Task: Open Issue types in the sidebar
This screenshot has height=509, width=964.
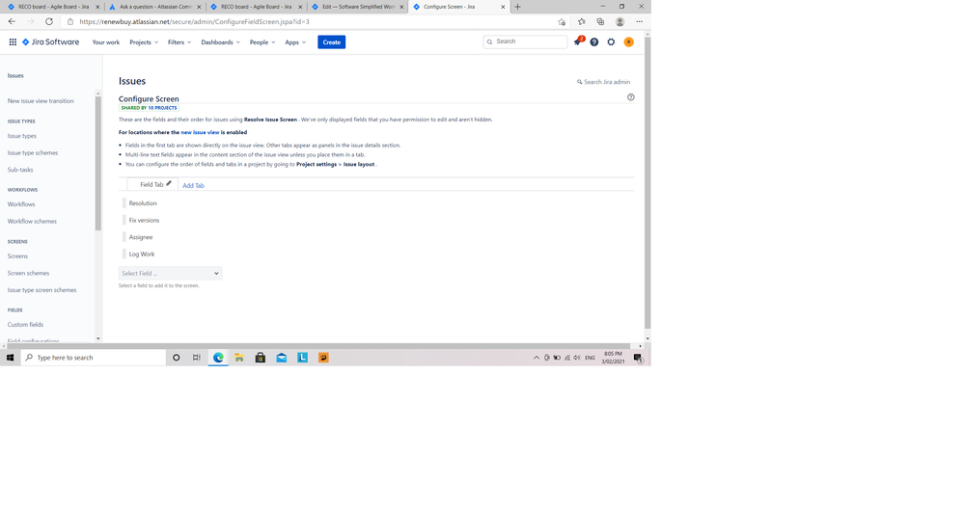Action: 22,136
